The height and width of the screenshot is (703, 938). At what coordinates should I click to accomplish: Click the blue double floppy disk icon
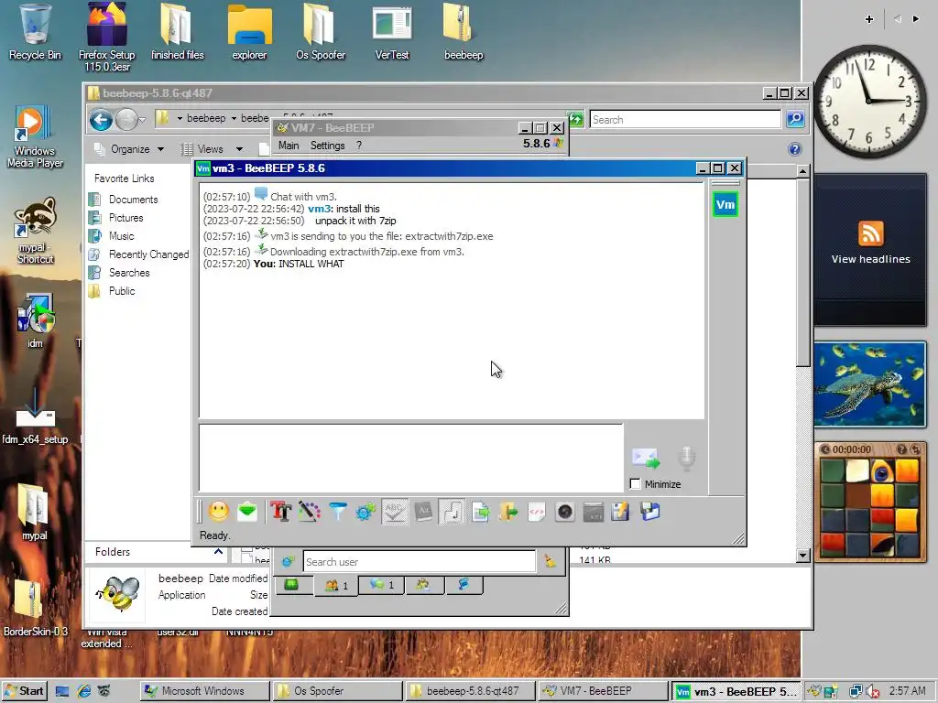pos(649,512)
